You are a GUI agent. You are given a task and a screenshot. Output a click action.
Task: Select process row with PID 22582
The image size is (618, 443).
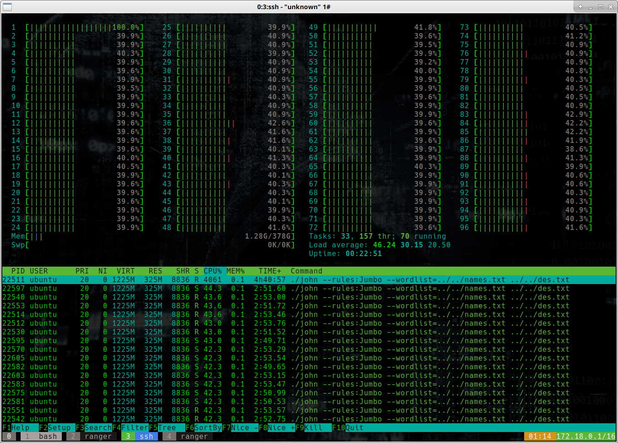[309, 367]
